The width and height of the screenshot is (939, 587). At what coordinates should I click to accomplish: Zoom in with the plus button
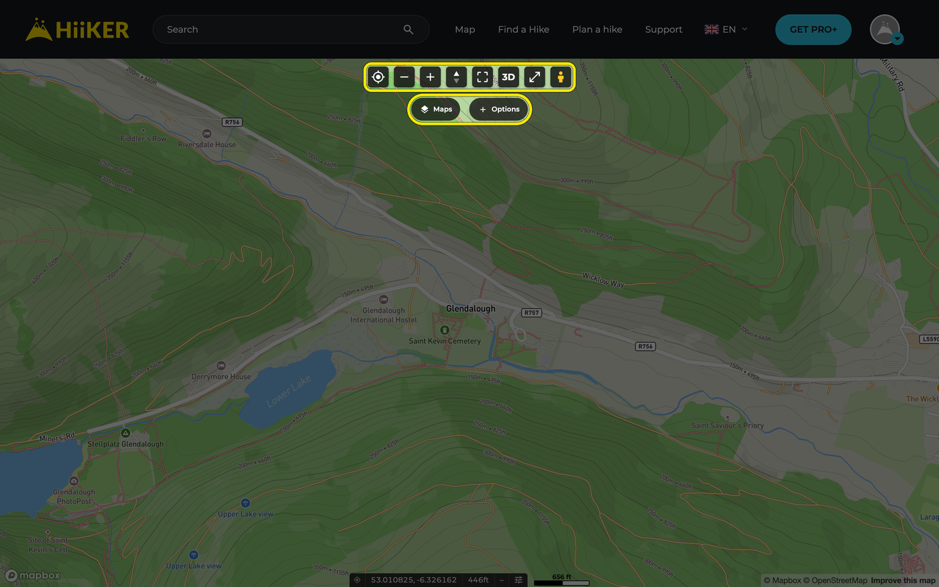click(431, 77)
